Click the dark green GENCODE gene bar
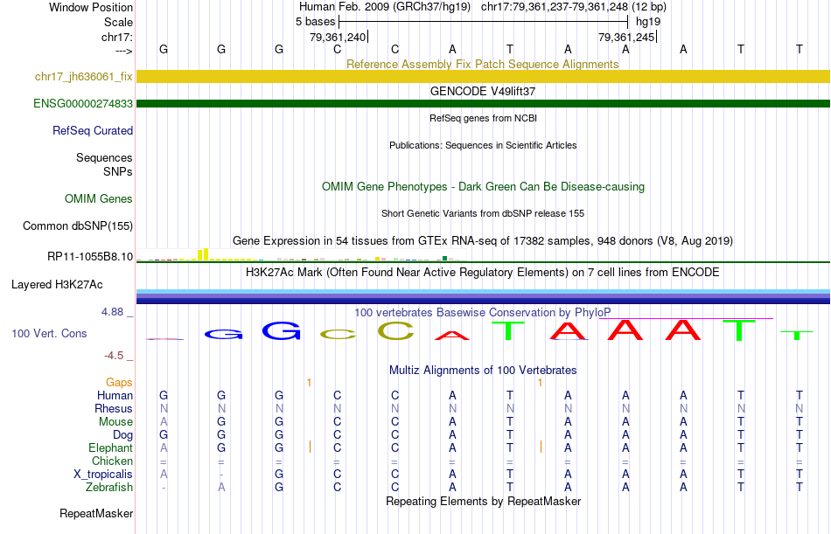 click(x=483, y=103)
